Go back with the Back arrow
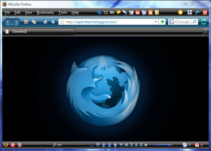The image size is (211, 151). point(8,22)
